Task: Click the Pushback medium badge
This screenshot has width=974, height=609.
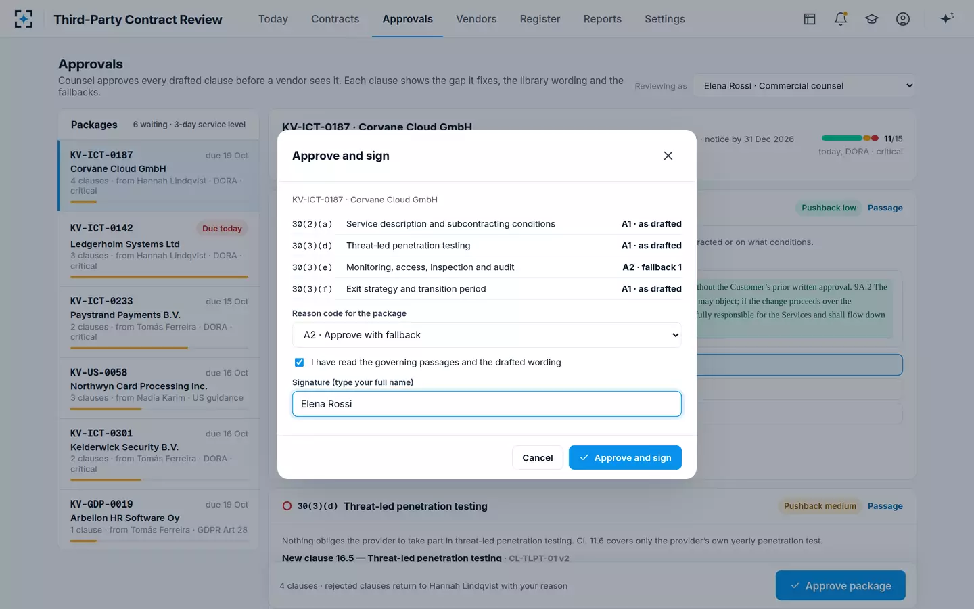Action: click(820, 506)
